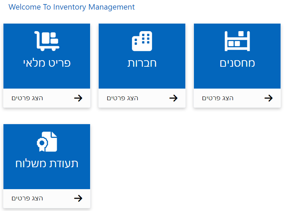The width and height of the screenshot is (284, 211).
Task: Click the blue area of the מחסנים card
Action: coord(237,79)
